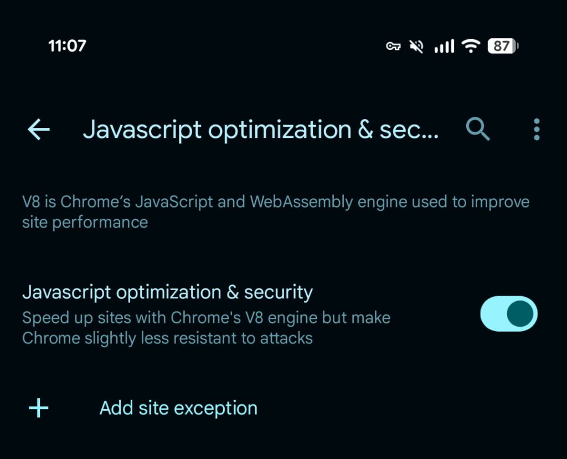Tap the Speed up sites description text
Viewport: 567px width, 459px height.
click(206, 327)
